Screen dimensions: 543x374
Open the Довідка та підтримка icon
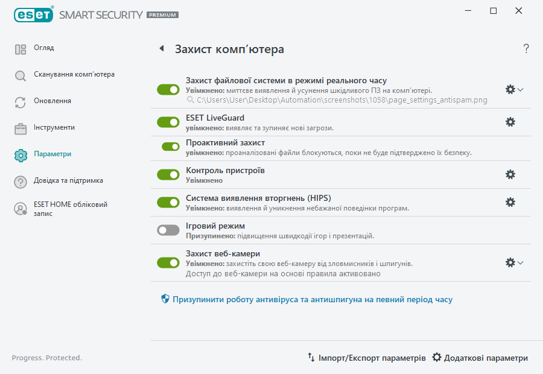click(x=20, y=180)
